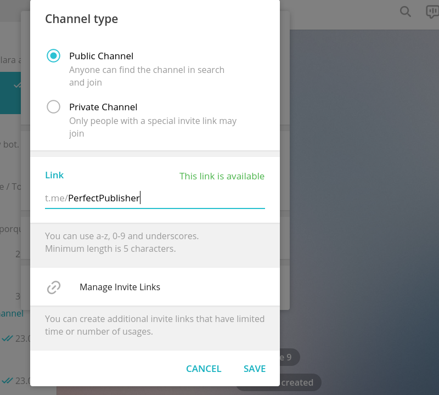439x395 pixels.
Task: Click the t.me/ prefix in link field
Action: click(57, 198)
